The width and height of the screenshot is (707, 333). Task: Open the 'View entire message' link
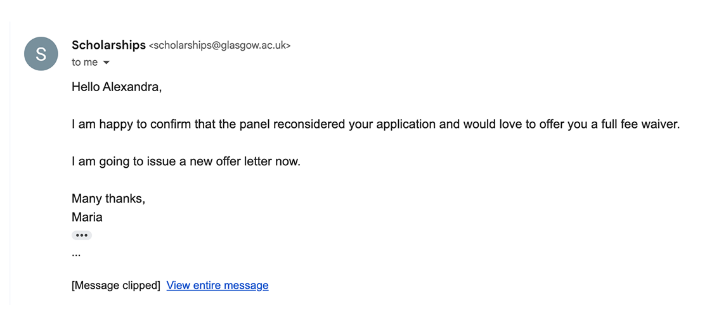click(217, 286)
